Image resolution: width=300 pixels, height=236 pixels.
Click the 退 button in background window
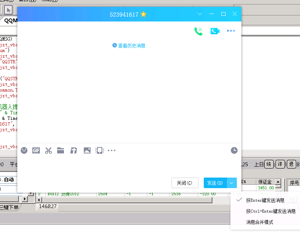point(291,164)
